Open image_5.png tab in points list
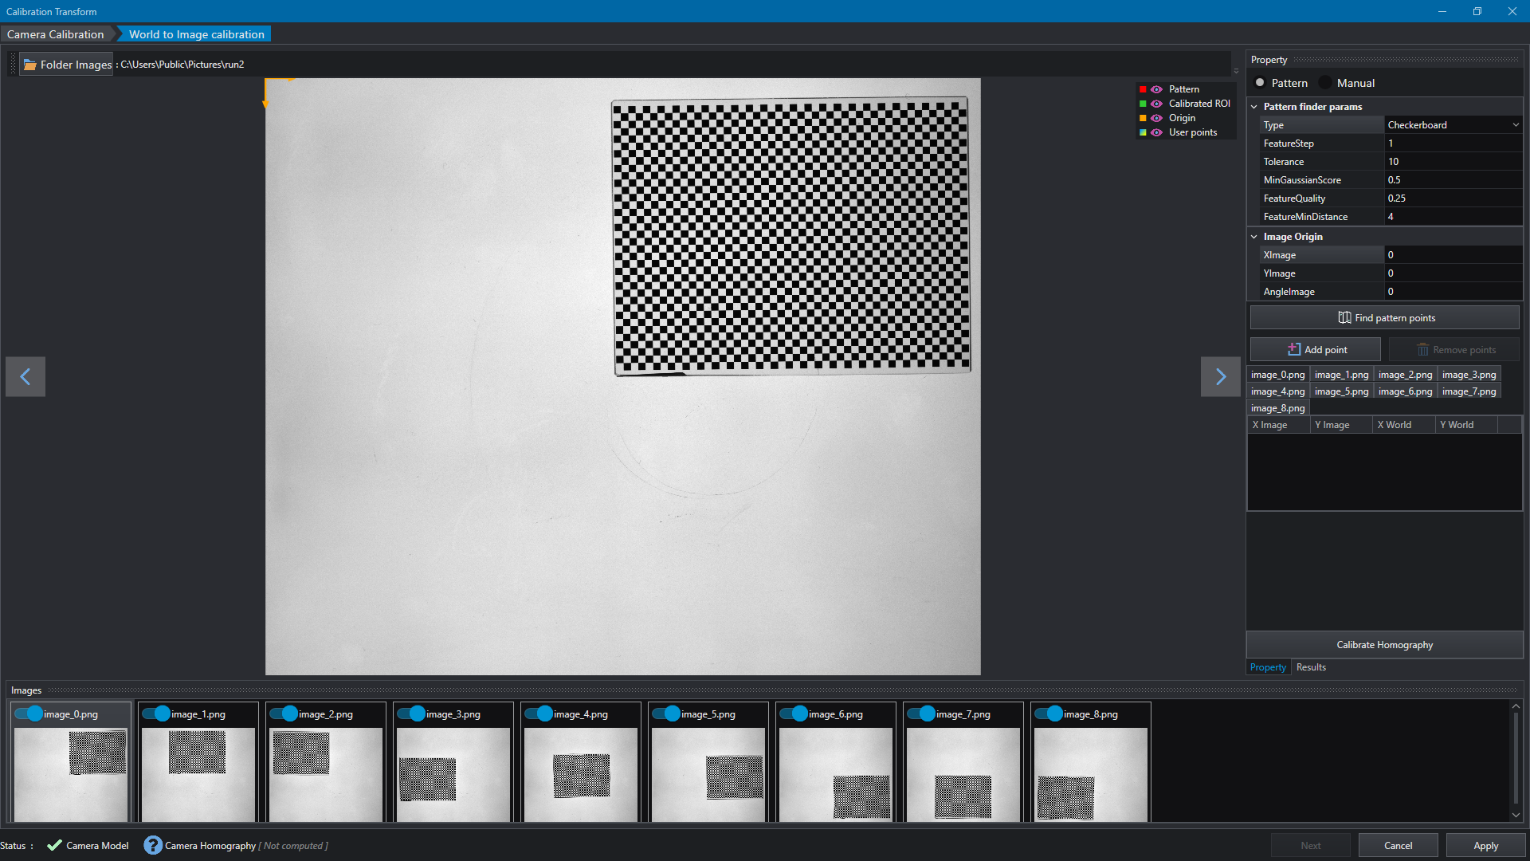 tap(1341, 391)
